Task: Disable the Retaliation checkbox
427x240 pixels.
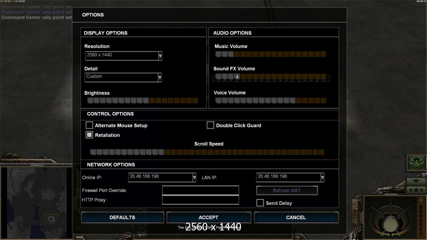Action: [89, 135]
